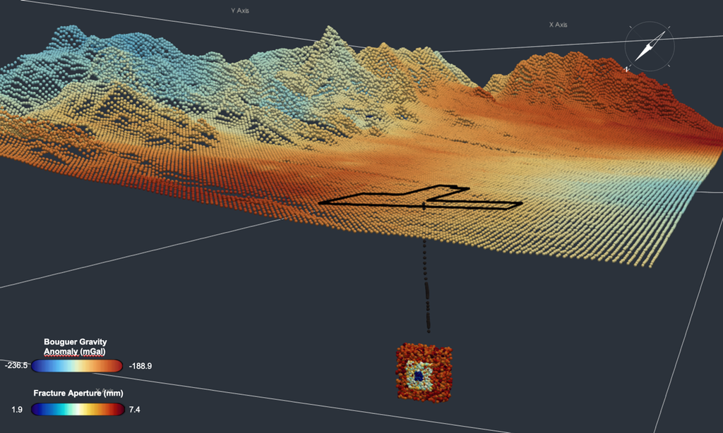
Task: Select the square fracture aperture point cube
Action: coord(424,372)
